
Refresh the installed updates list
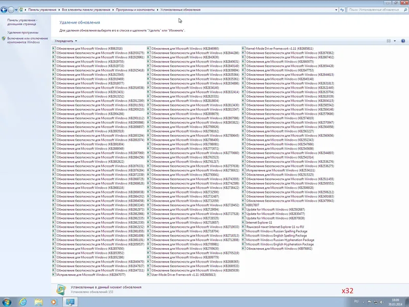(x=342, y=10)
